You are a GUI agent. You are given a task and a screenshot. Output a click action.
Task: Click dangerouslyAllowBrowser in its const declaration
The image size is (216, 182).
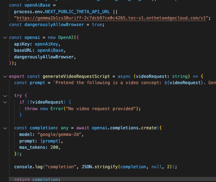tap(54, 25)
